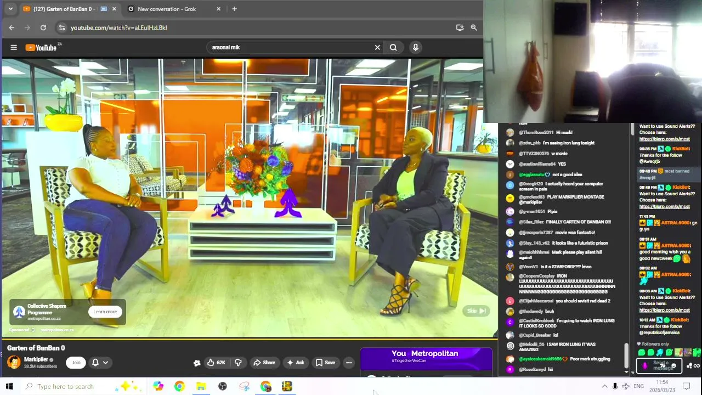
Task: Go to the YouTube home logo
Action: point(41,48)
